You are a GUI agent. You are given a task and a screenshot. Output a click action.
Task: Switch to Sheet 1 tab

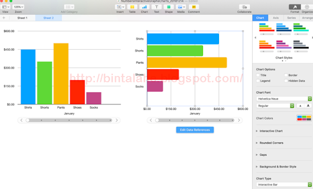click(22, 18)
